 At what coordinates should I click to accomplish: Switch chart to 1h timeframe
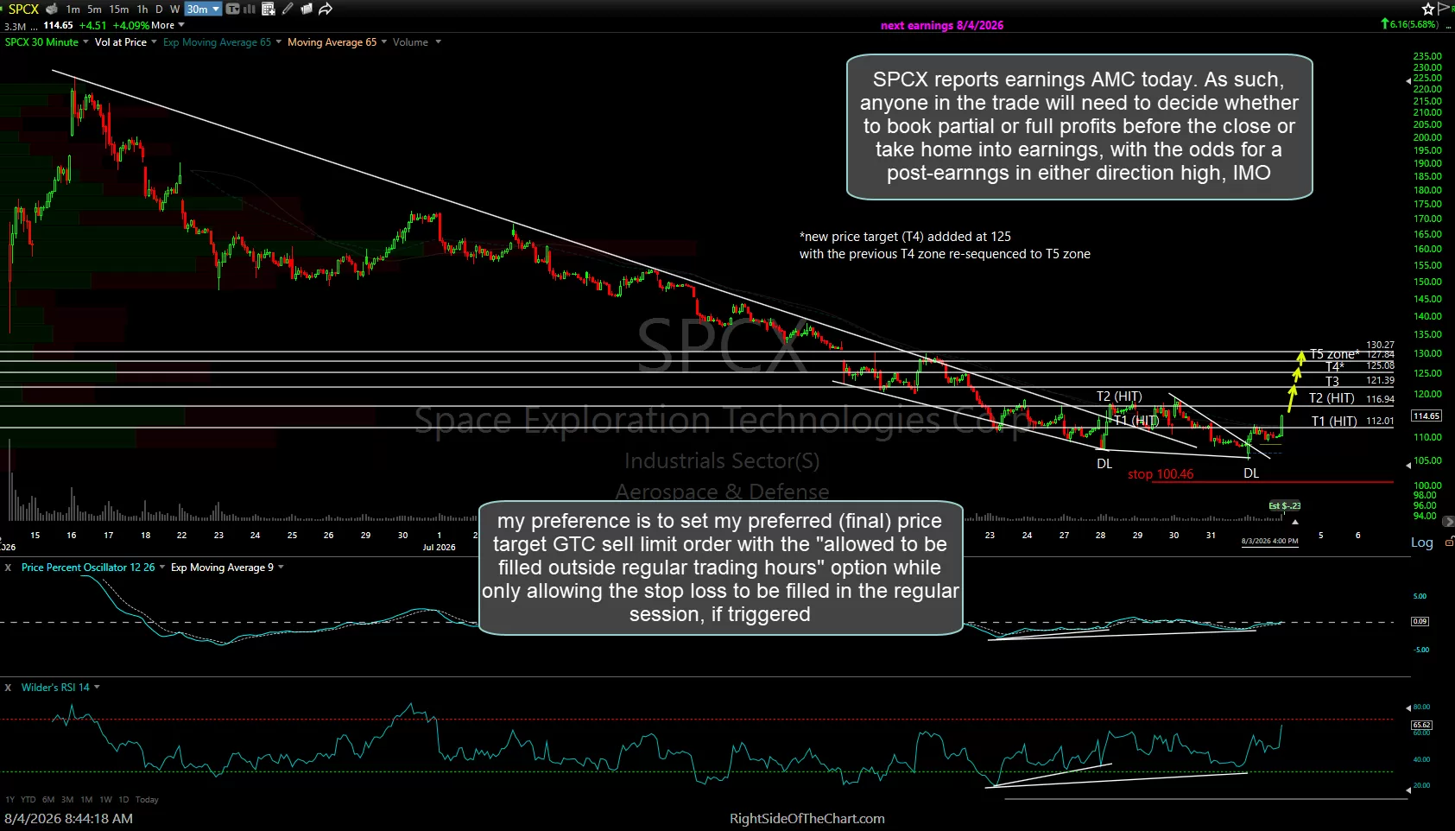tap(142, 10)
